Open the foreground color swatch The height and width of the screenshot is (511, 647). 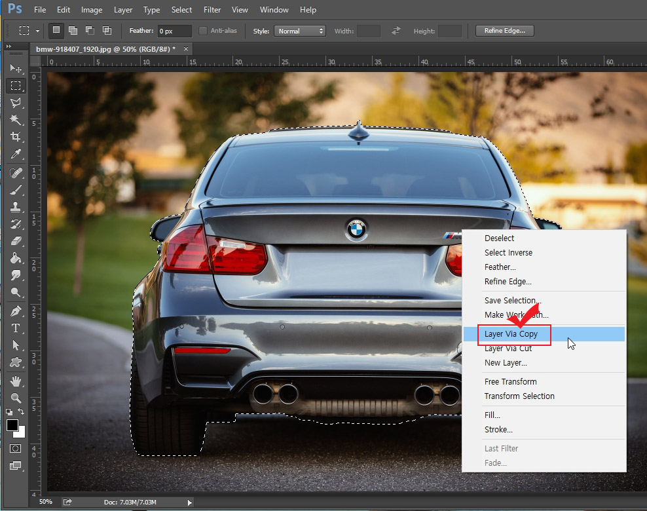[x=12, y=425]
